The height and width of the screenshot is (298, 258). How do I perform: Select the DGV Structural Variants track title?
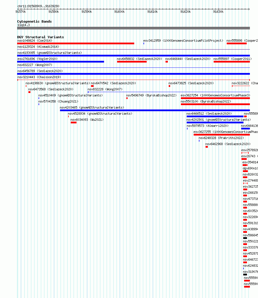(41, 37)
